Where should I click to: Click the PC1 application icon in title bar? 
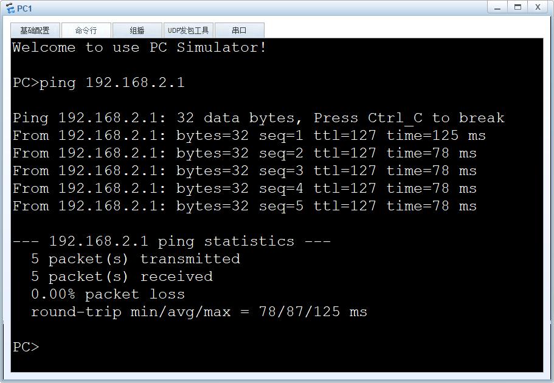(x=9, y=8)
